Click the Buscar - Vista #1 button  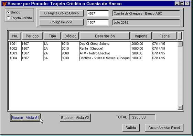[25, 118]
